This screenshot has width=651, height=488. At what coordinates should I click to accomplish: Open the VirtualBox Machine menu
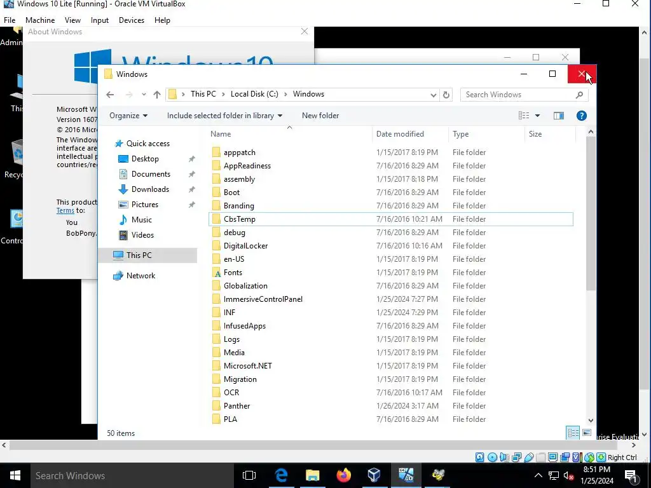[40, 20]
